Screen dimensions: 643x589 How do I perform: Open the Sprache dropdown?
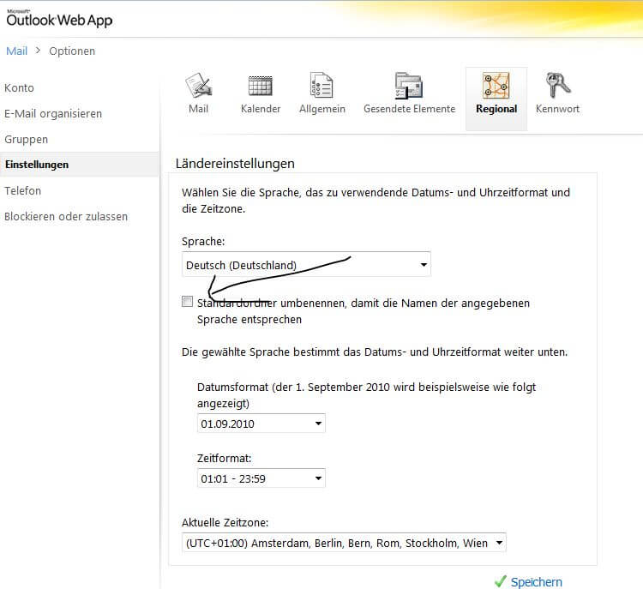306,265
